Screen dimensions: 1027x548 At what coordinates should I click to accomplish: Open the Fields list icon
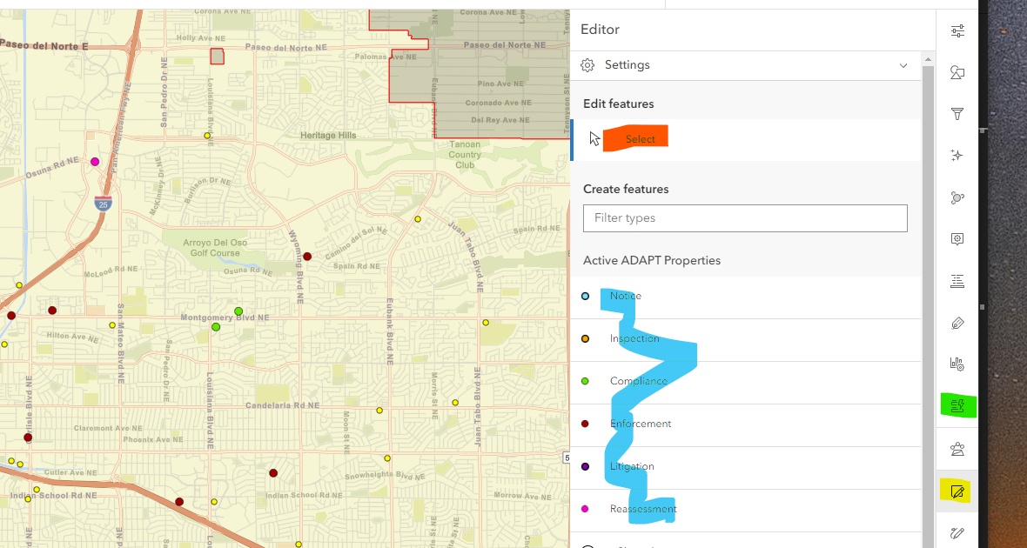957,281
